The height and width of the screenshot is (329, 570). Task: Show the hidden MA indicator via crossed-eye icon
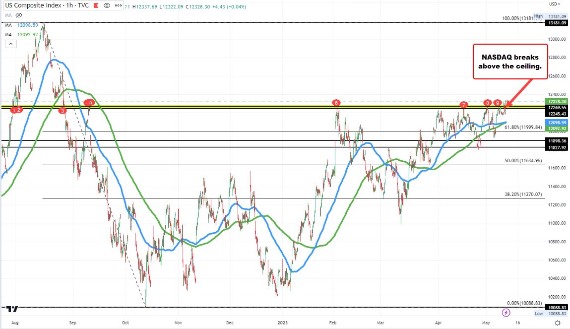click(19, 15)
